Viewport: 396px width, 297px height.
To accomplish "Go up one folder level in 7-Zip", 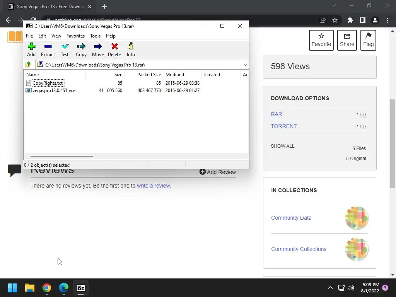I will (x=28, y=65).
